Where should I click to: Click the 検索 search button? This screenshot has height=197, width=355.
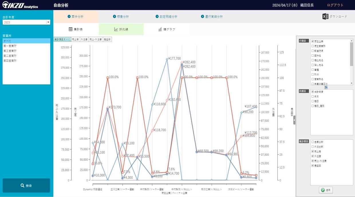[x=26, y=186]
